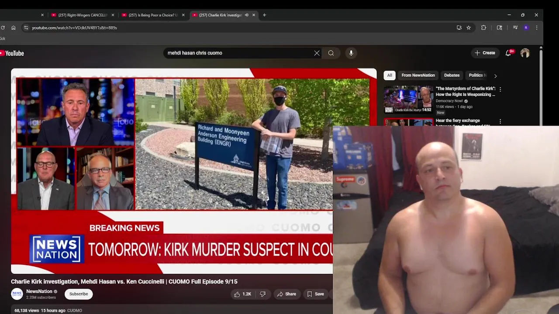The height and width of the screenshot is (314, 559).
Task: View site information icon in address bar
Action: tap(26, 27)
